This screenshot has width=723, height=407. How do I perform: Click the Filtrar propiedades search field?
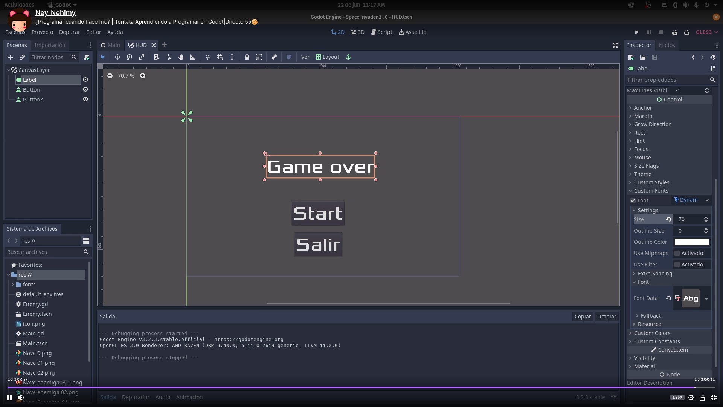point(667,80)
